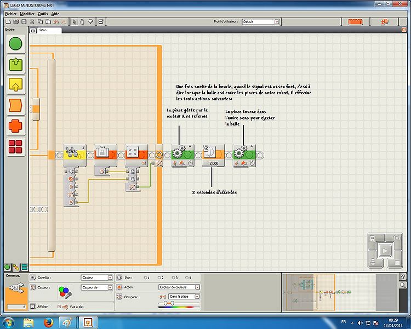Select the green Move block in palette
The image size is (411, 329).
[x=16, y=46]
